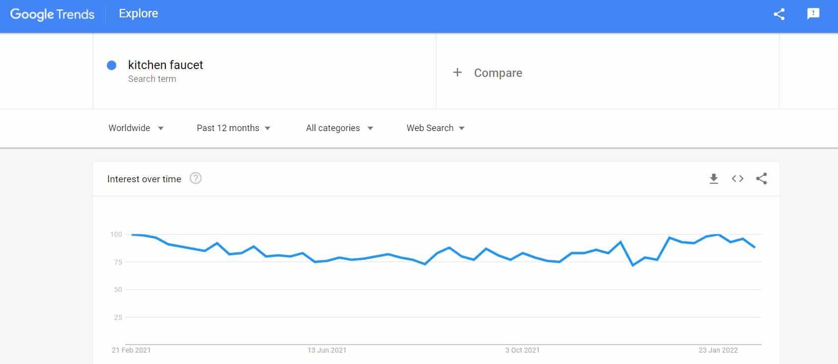The image size is (838, 364).
Task: Open the Web Search type dropdown
Action: click(x=435, y=128)
